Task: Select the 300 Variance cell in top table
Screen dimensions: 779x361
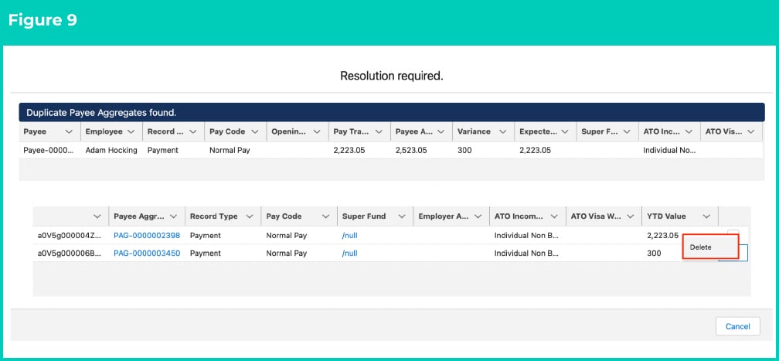Action: [484, 150]
